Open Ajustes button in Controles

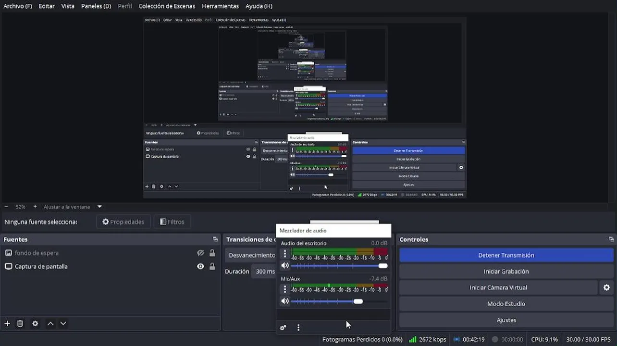(506, 320)
